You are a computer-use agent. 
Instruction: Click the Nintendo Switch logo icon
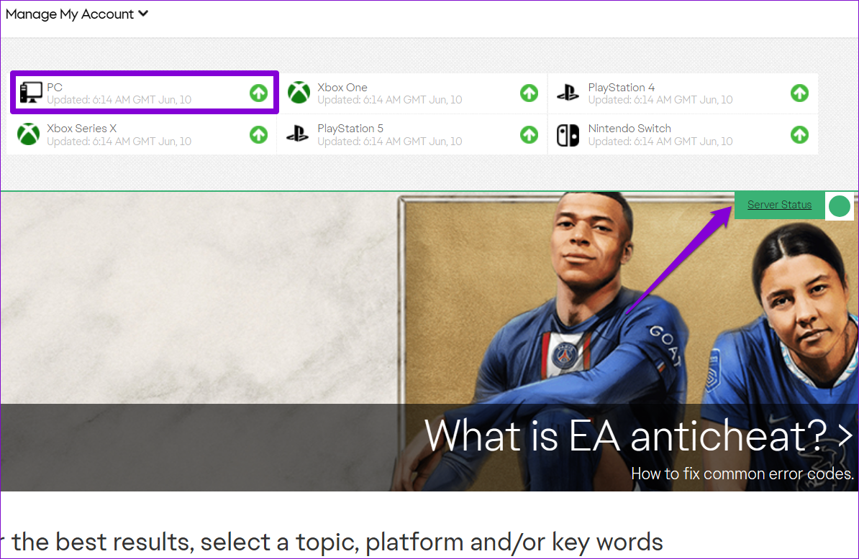(568, 134)
